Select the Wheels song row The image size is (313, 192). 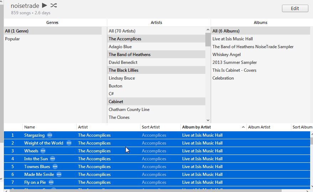157,151
